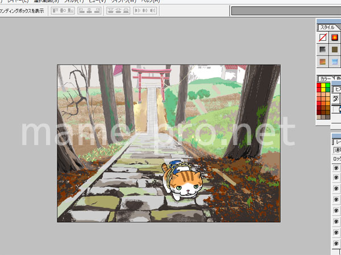Screen dimensions: 341x255
Task: Select the distribute right edges icon
Action: click(153, 10)
